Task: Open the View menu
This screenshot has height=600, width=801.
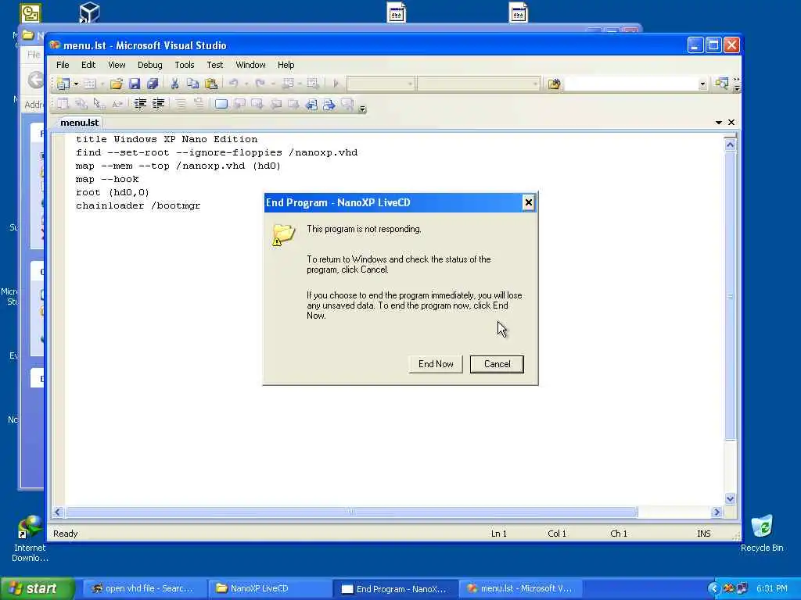Action: click(117, 65)
